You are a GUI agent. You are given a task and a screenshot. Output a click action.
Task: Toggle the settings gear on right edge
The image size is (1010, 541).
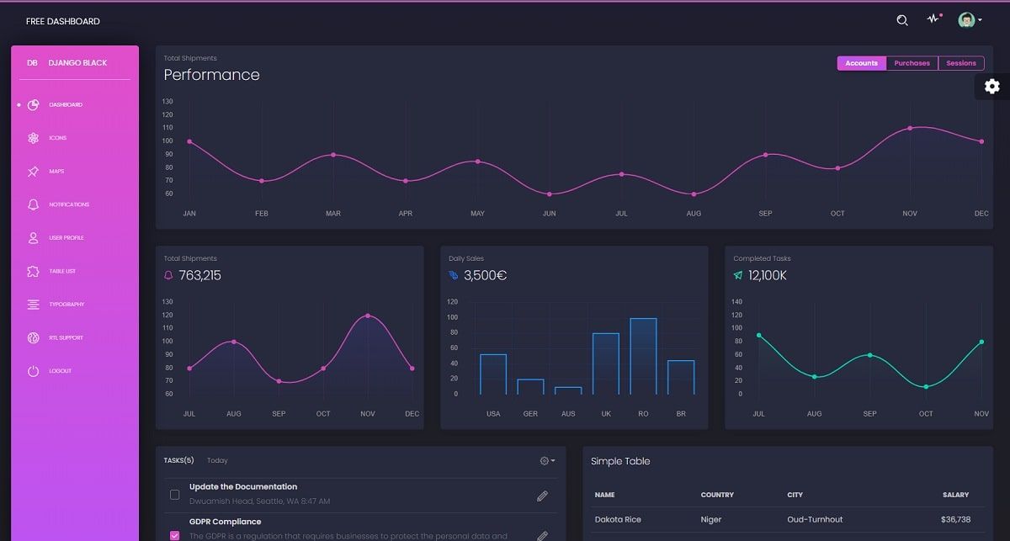[x=991, y=86]
